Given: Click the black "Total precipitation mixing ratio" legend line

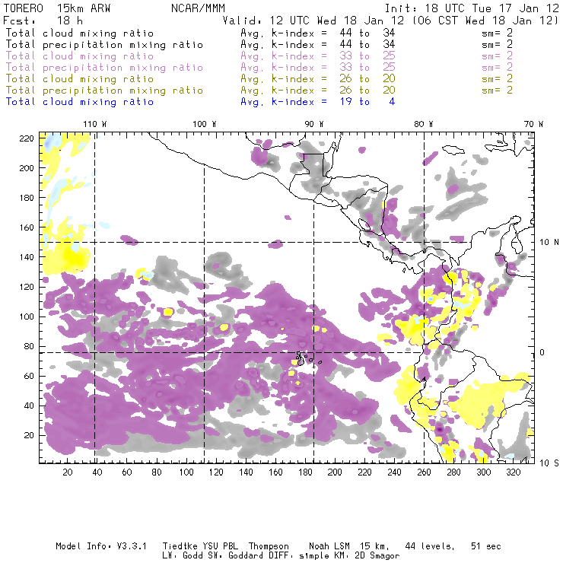Looking at the screenshot, I should tap(104, 45).
